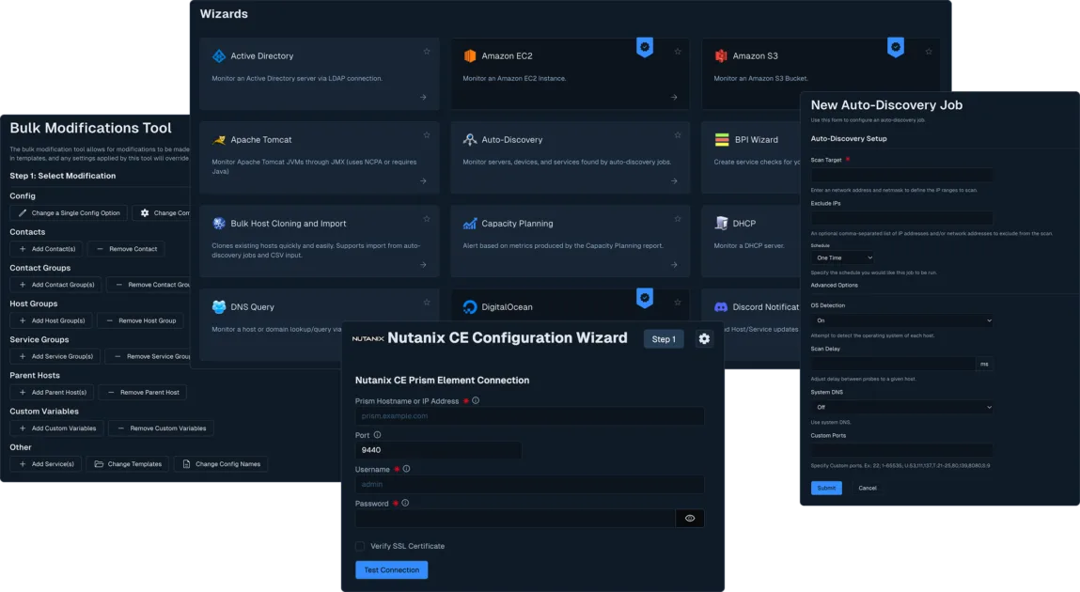Open arrow on Active Directory card
Screen dimensions: 1080x592
tap(423, 97)
